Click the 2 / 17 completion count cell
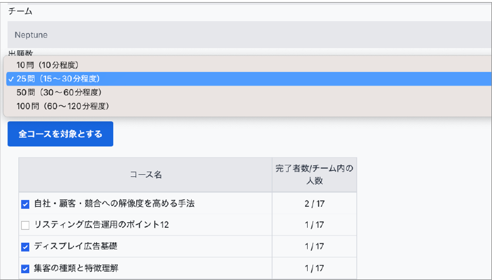 pos(314,203)
